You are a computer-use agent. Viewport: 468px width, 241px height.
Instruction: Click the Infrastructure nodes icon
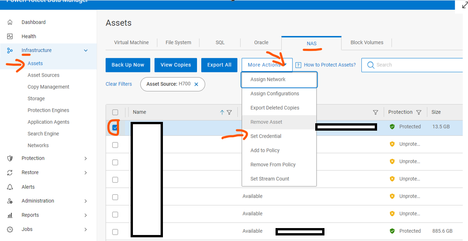point(10,50)
